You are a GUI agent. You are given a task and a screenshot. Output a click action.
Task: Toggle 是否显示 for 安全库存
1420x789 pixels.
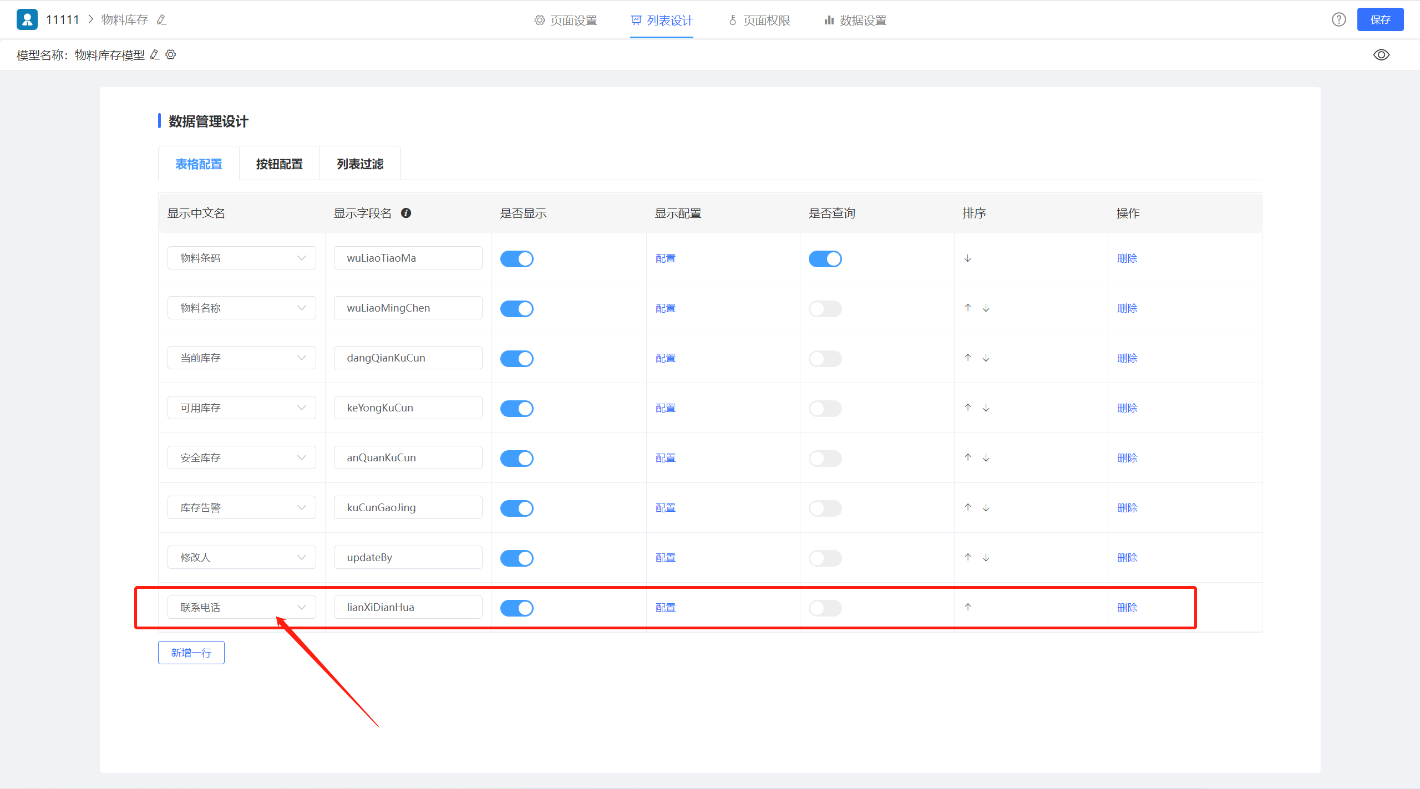[x=516, y=458]
